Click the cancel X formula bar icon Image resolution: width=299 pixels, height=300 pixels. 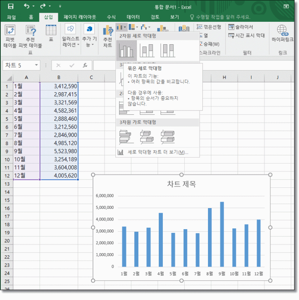tap(58, 65)
